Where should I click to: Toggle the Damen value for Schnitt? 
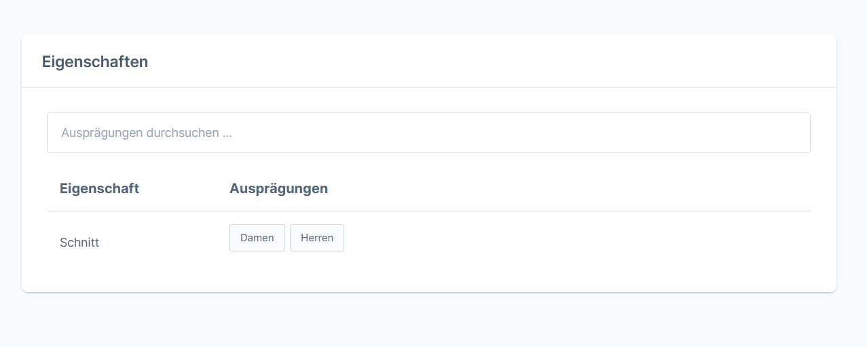(x=257, y=238)
